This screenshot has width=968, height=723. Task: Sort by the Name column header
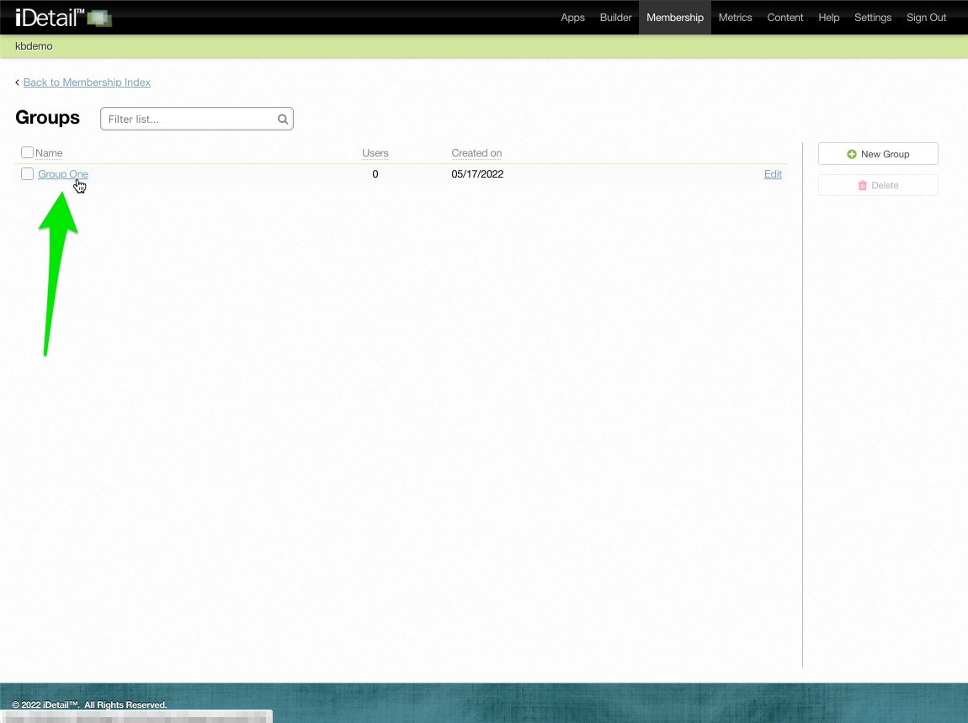click(x=49, y=153)
